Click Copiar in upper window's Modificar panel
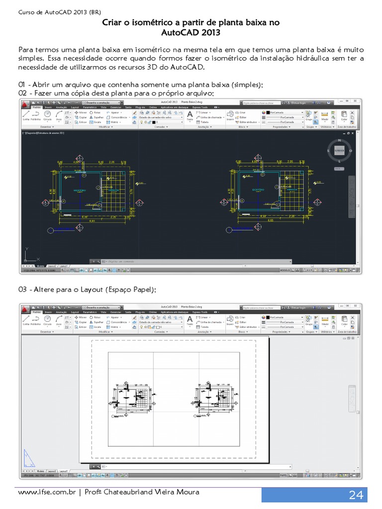 click(81, 117)
